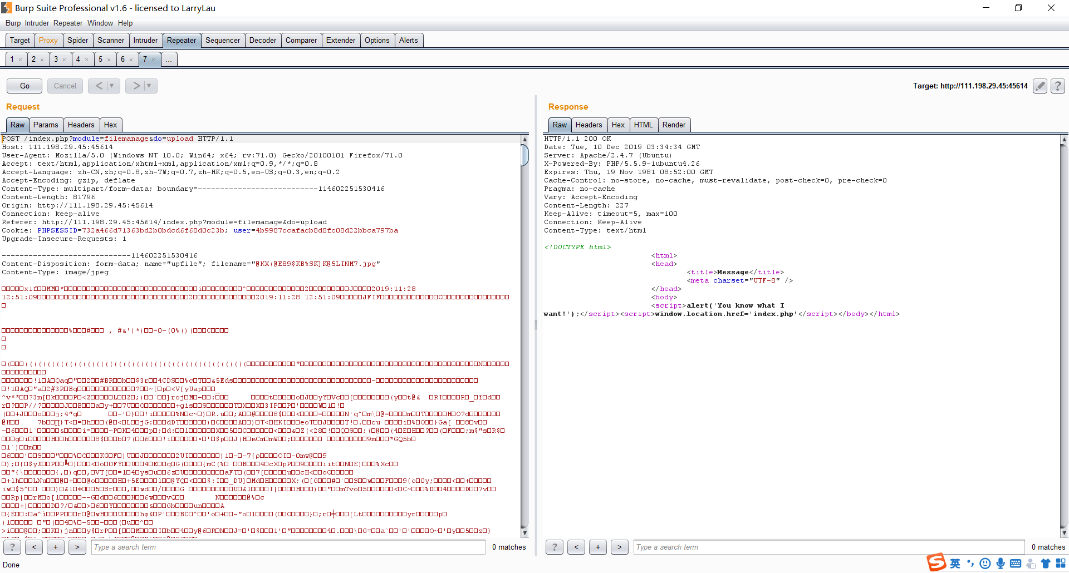Open the history back dropdown arrow
1069x573 pixels.
pyautogui.click(x=112, y=86)
